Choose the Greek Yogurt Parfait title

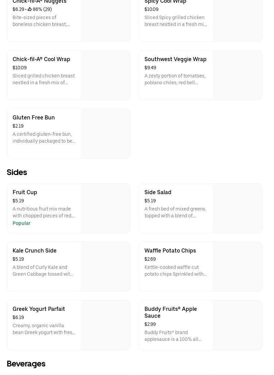click(39, 309)
